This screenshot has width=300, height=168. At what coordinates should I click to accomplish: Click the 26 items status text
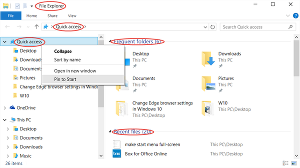coord(14,163)
